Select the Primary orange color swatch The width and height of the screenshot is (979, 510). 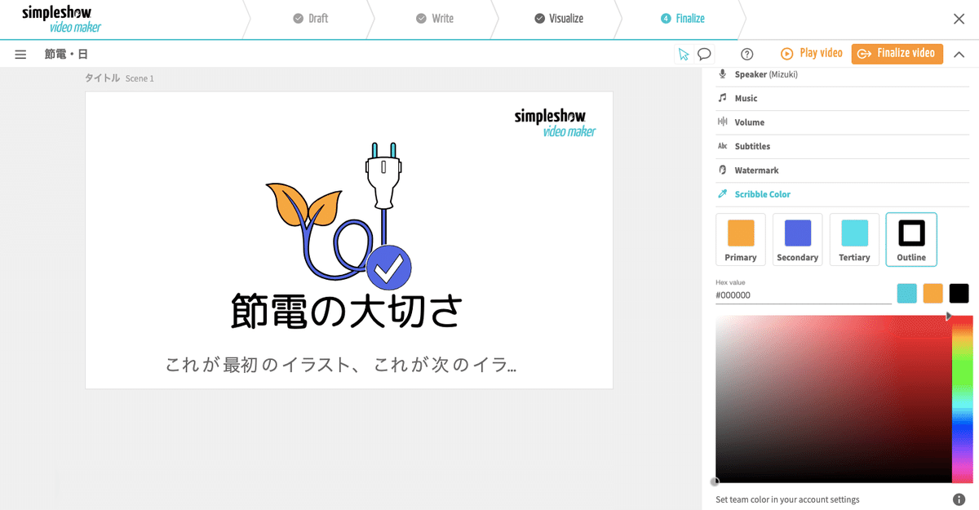(x=741, y=239)
